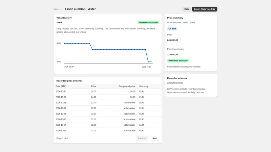The height and width of the screenshot is (152, 271).
Task: Click the first chart data point at 36.00
Action: [x=64, y=44]
